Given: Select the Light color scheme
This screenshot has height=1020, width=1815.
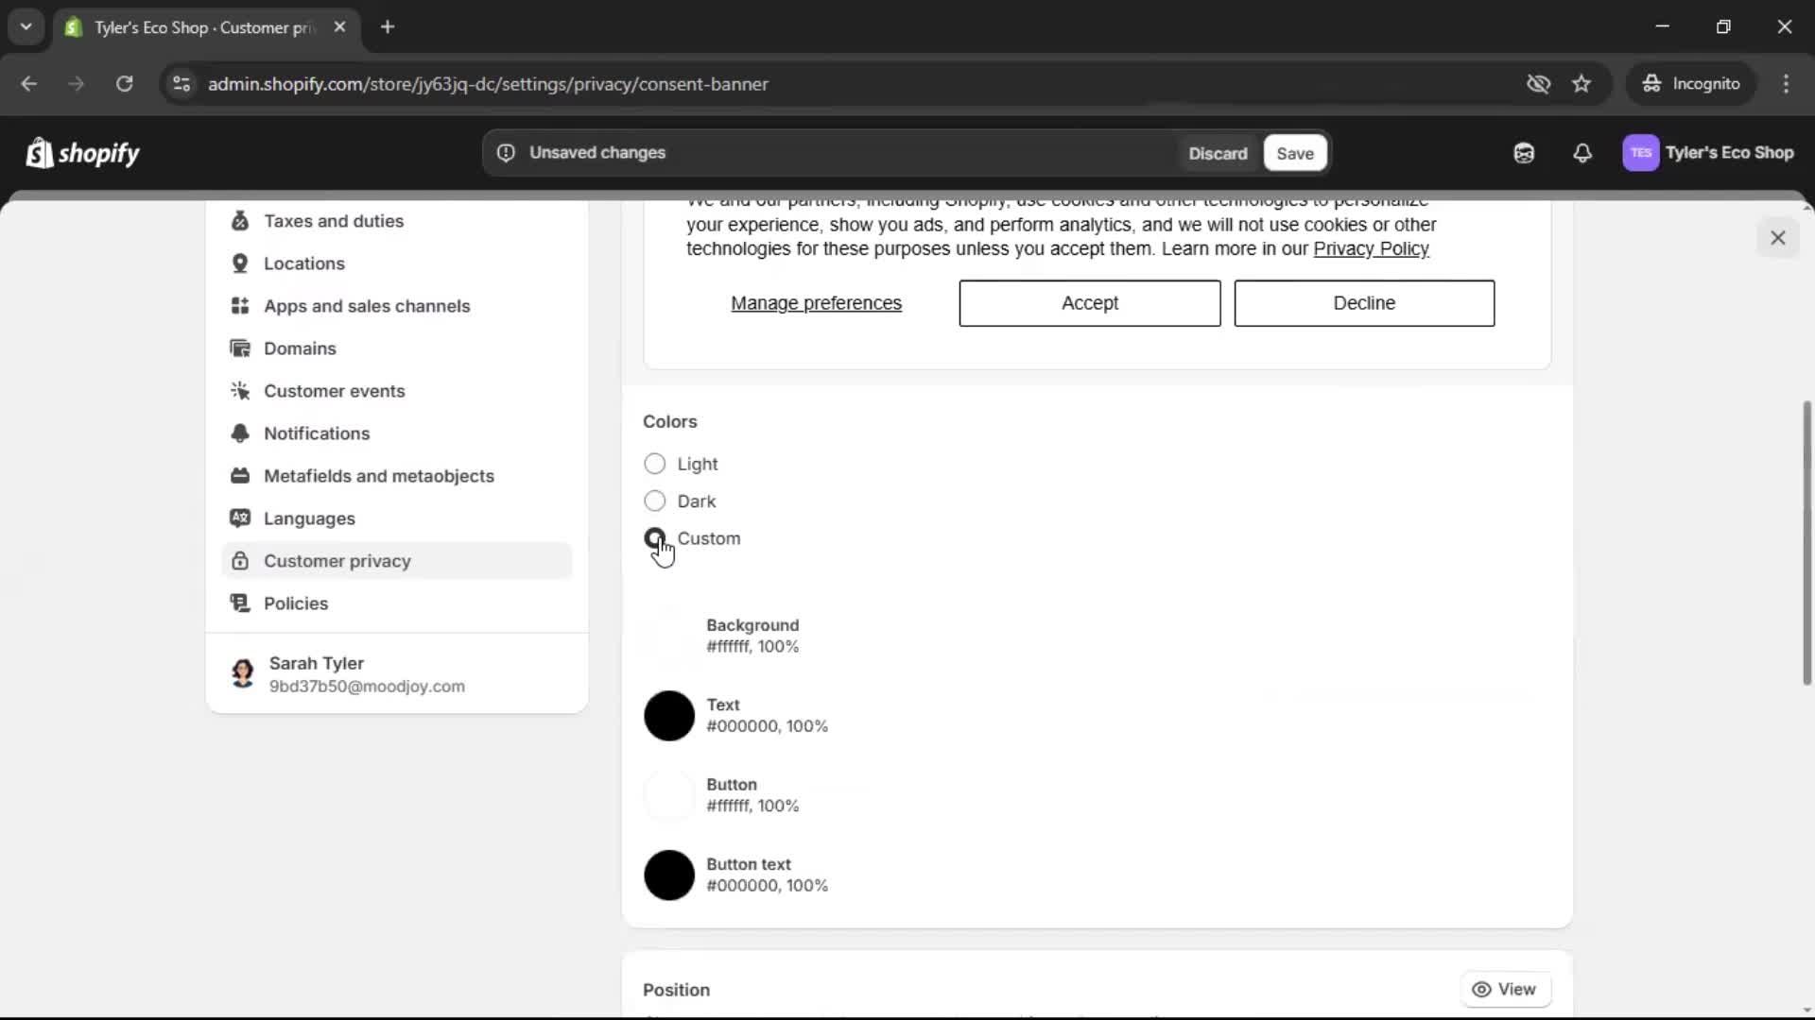Looking at the screenshot, I should tap(655, 464).
